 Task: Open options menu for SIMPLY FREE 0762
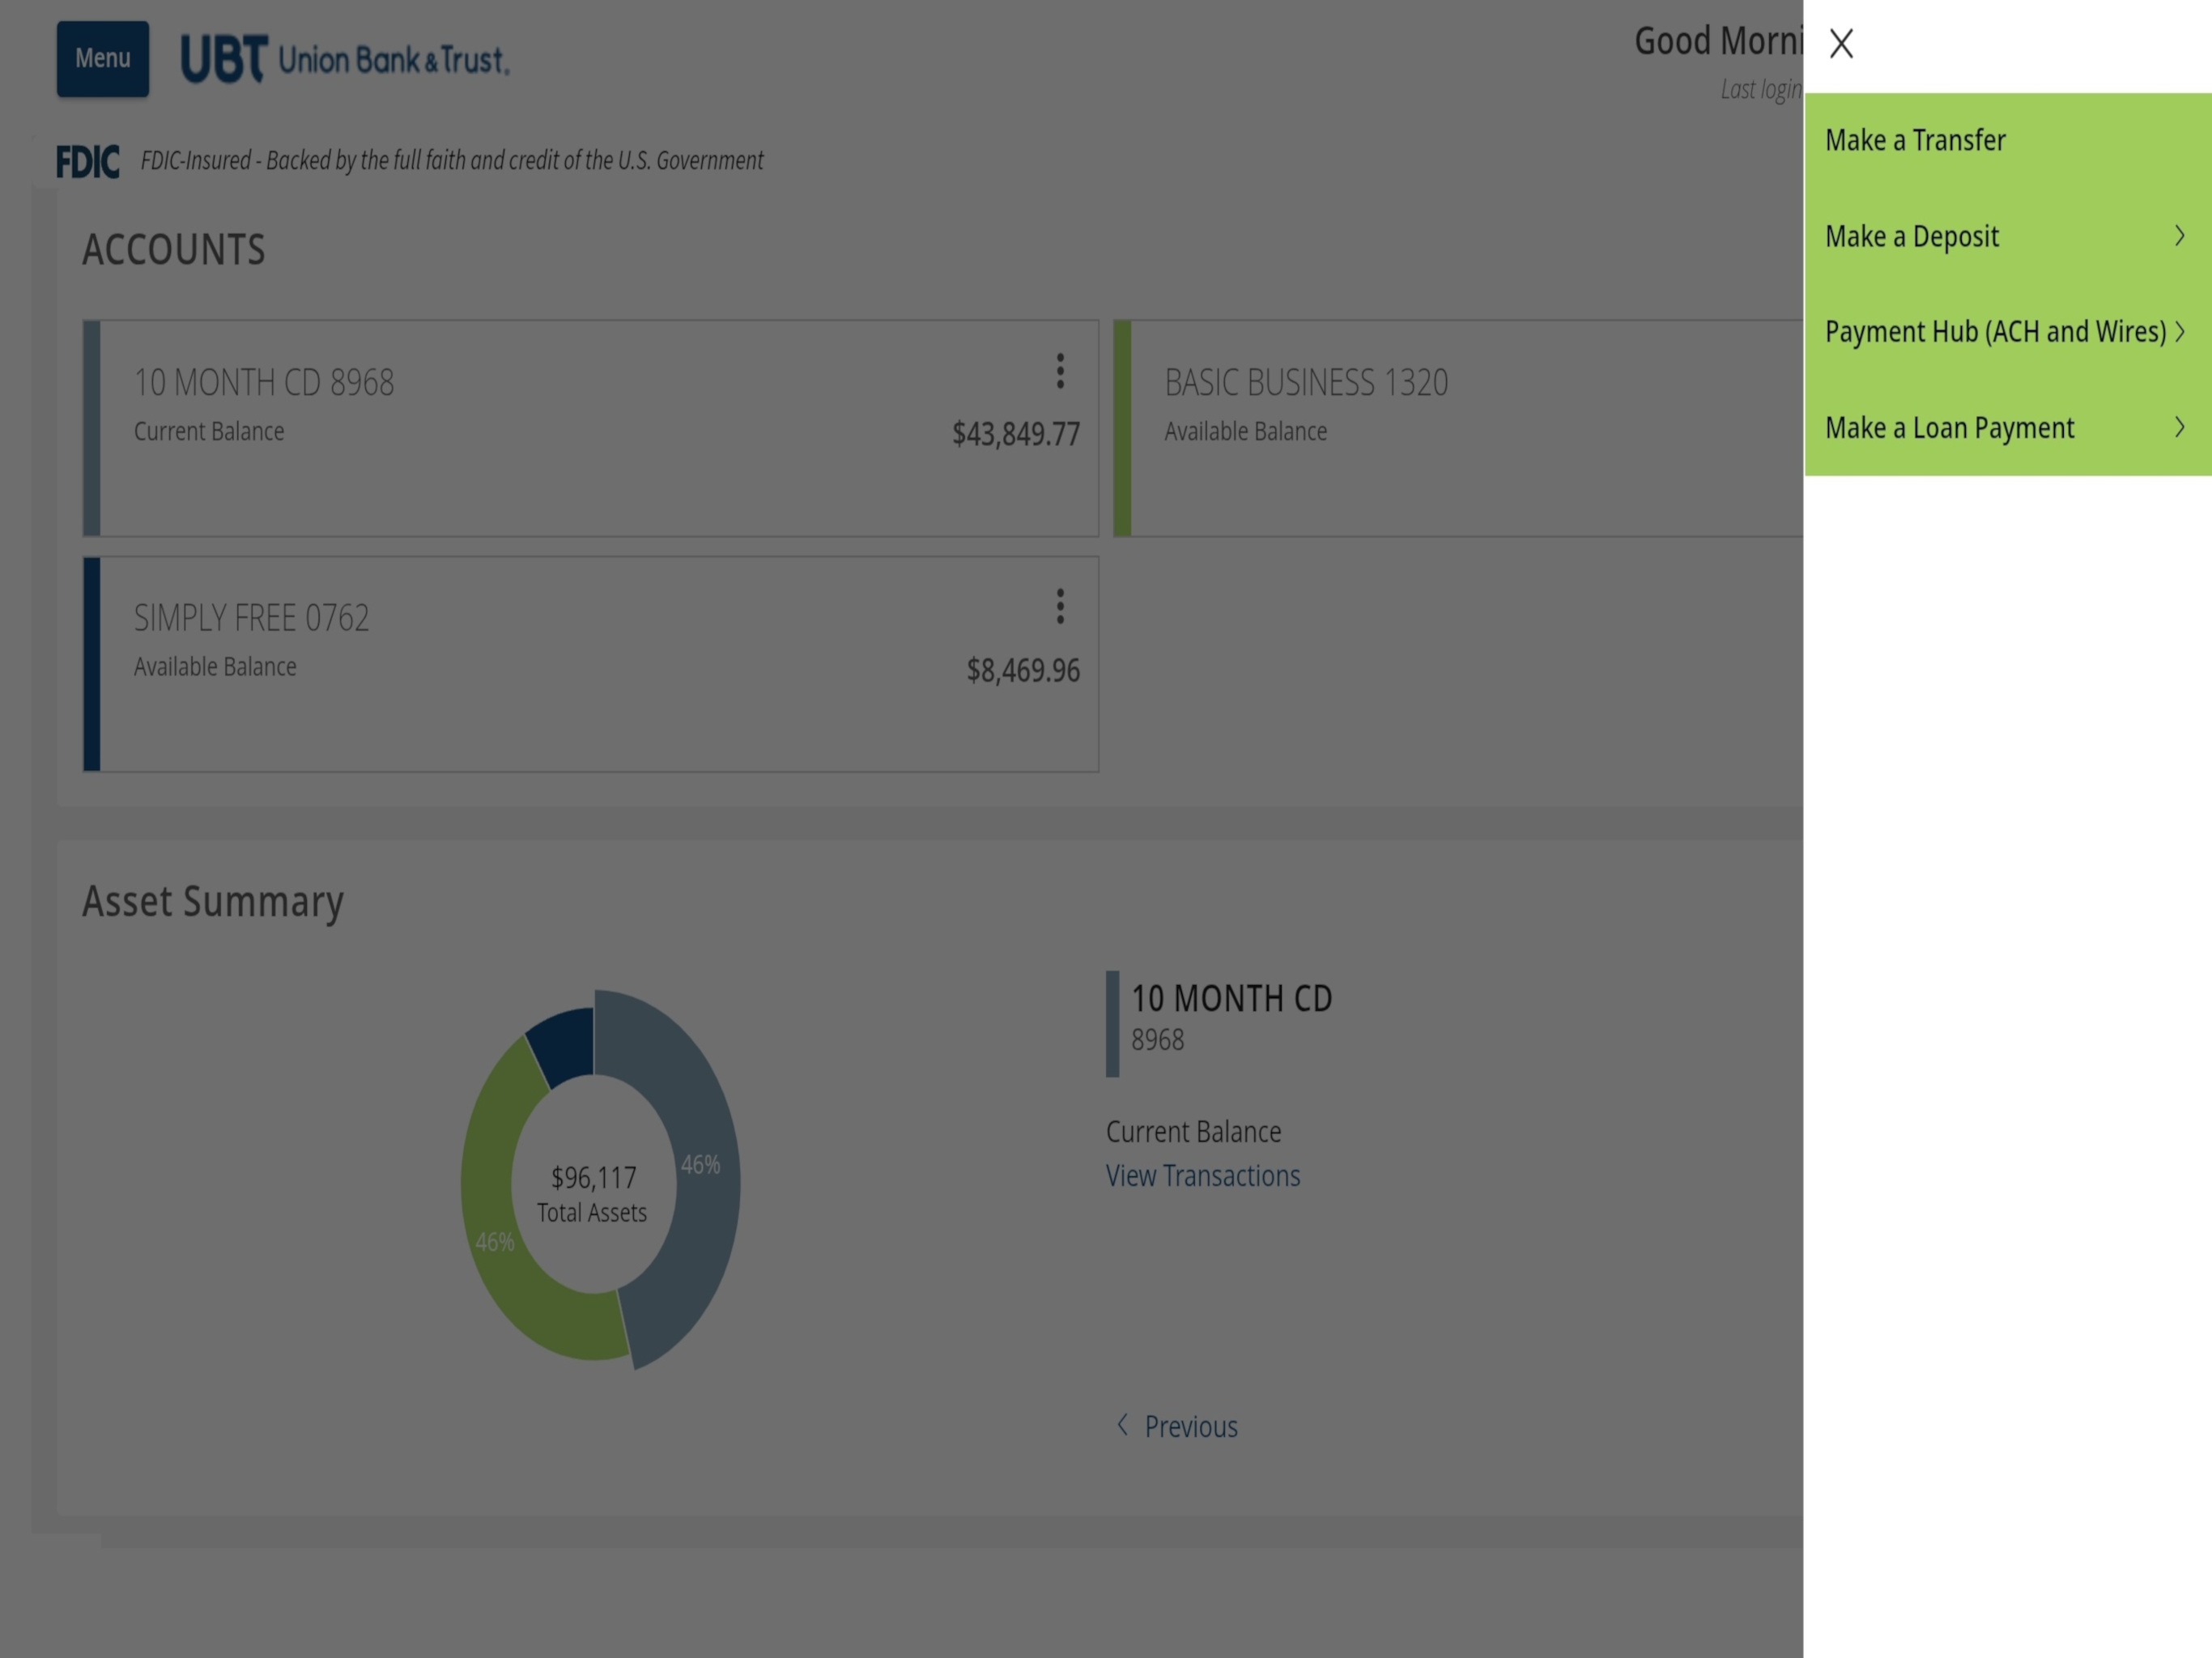1060,606
